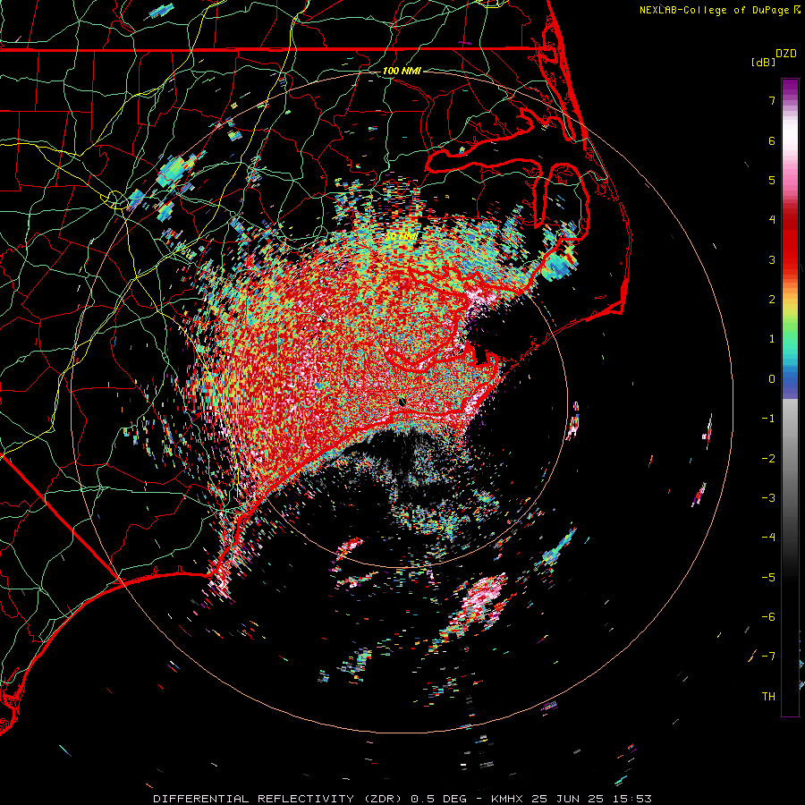
Task: Select the positive 2 dB scale value
Action: pyautogui.click(x=772, y=300)
